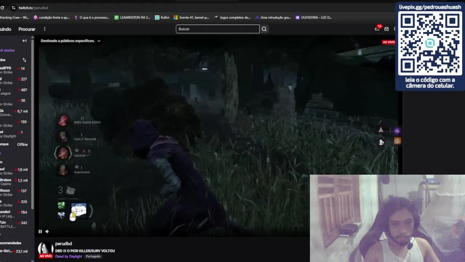The height and width of the screenshot is (262, 465).
Task: Open the perudbd channel name link
Action: [x=64, y=244]
